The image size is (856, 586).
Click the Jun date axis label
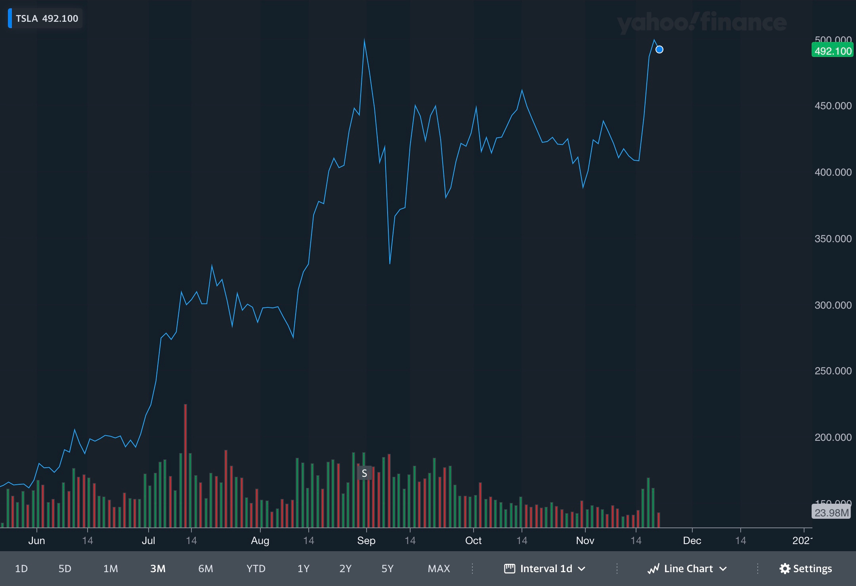coord(36,540)
